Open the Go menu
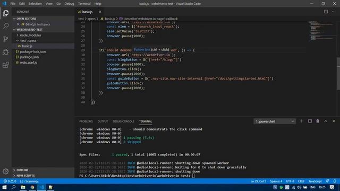The image size is (340, 191). pyautogui.click(x=58, y=4)
